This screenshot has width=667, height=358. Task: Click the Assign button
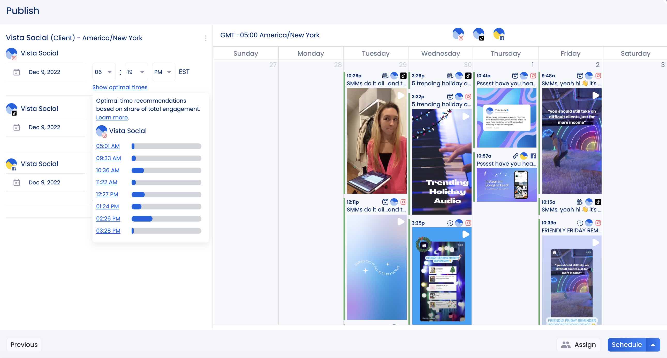coord(578,345)
